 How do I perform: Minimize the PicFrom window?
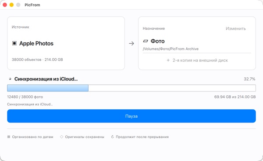[11, 5]
